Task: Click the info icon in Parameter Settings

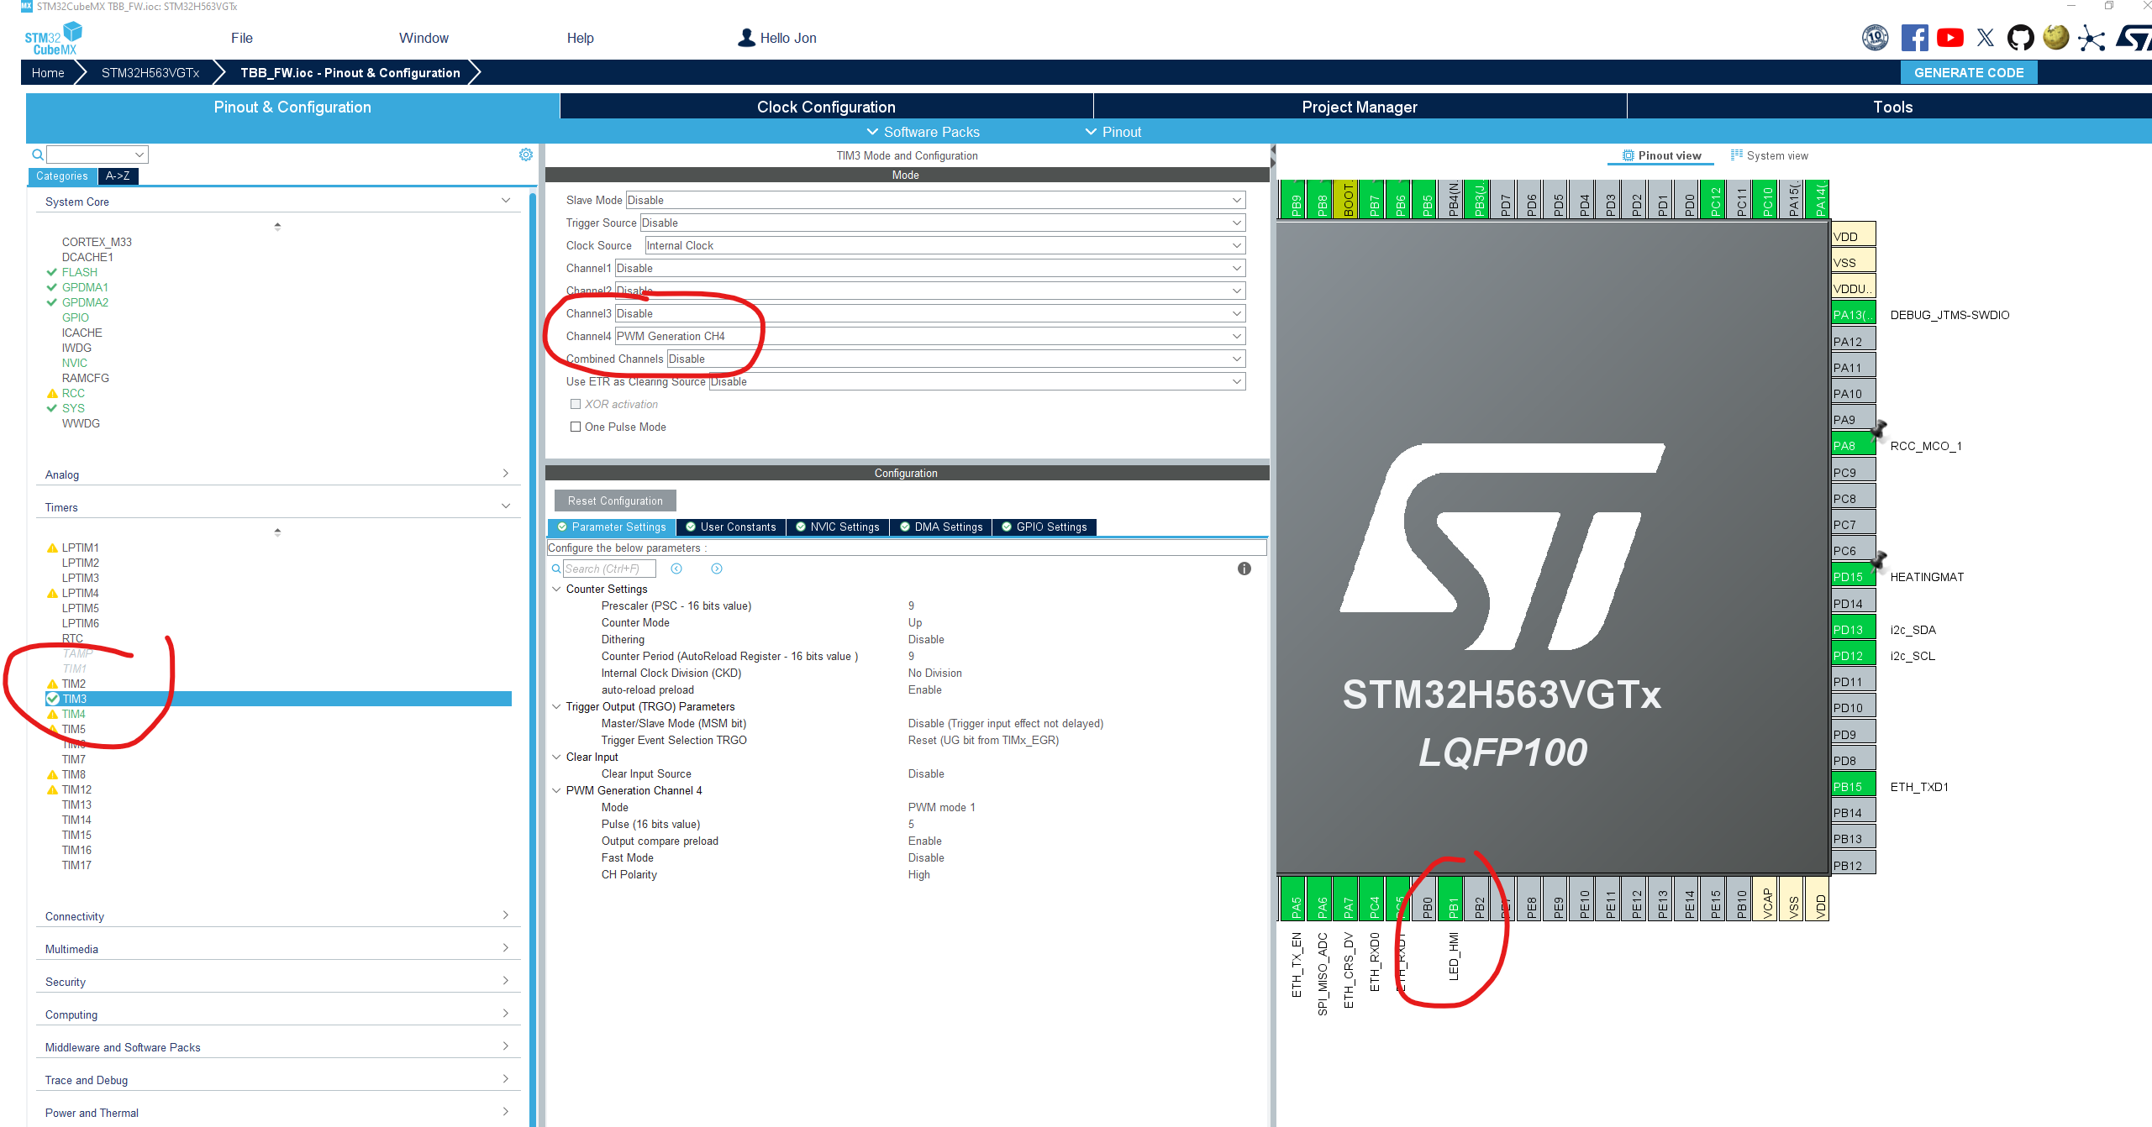Action: point(1244,569)
